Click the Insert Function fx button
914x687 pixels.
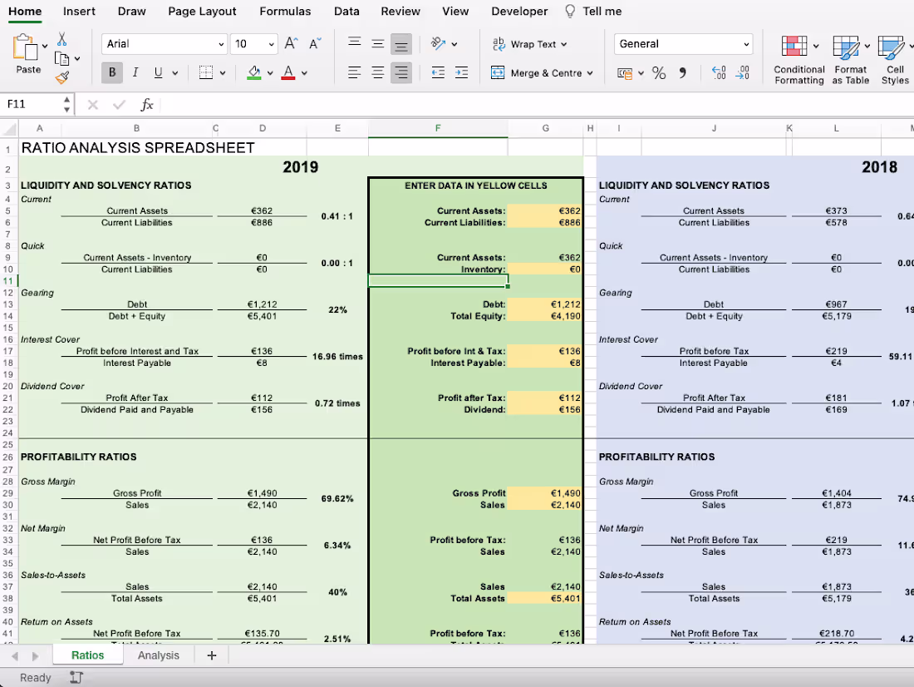click(x=147, y=105)
